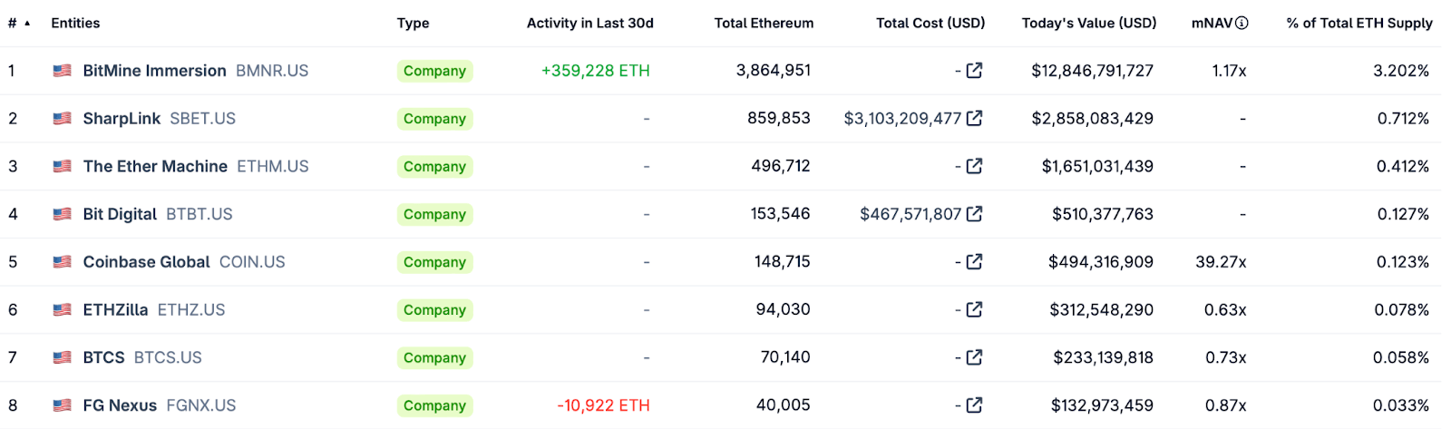Image resolution: width=1451 pixels, height=429 pixels.
Task: Click Company tag in ETHZilla row
Action: (434, 310)
